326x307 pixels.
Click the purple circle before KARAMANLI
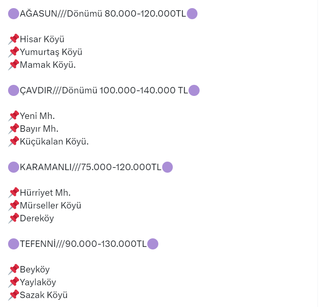[x=14, y=167]
